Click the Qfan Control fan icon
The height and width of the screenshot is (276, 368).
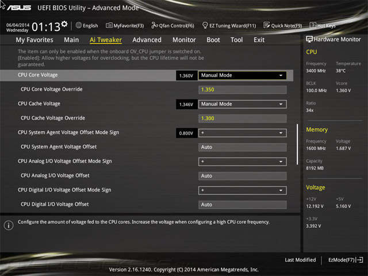click(155, 25)
